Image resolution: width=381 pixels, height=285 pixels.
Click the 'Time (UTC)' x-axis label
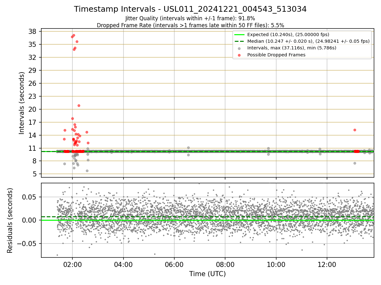point(207,274)
